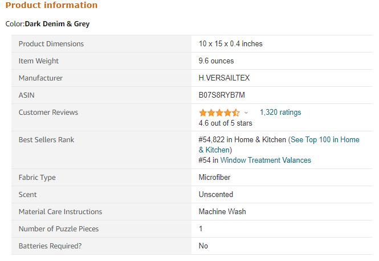Click the Machine Wash care value
The width and height of the screenshot is (379, 261).
coord(222,212)
